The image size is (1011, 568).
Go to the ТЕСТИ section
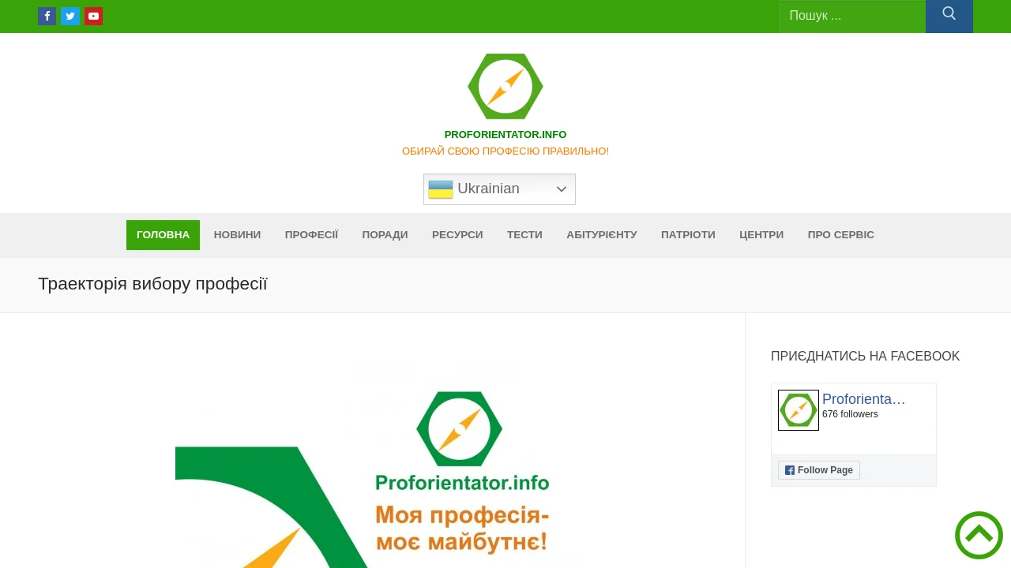click(524, 235)
